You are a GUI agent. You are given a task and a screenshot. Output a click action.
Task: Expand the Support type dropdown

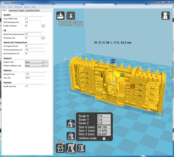(35, 62)
